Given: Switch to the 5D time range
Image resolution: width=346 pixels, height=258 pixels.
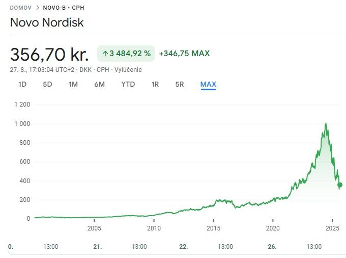Looking at the screenshot, I should (x=47, y=84).
